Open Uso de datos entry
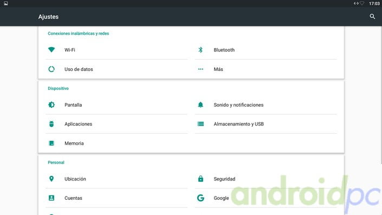Viewport: 382px width, 215px height. click(x=116, y=69)
